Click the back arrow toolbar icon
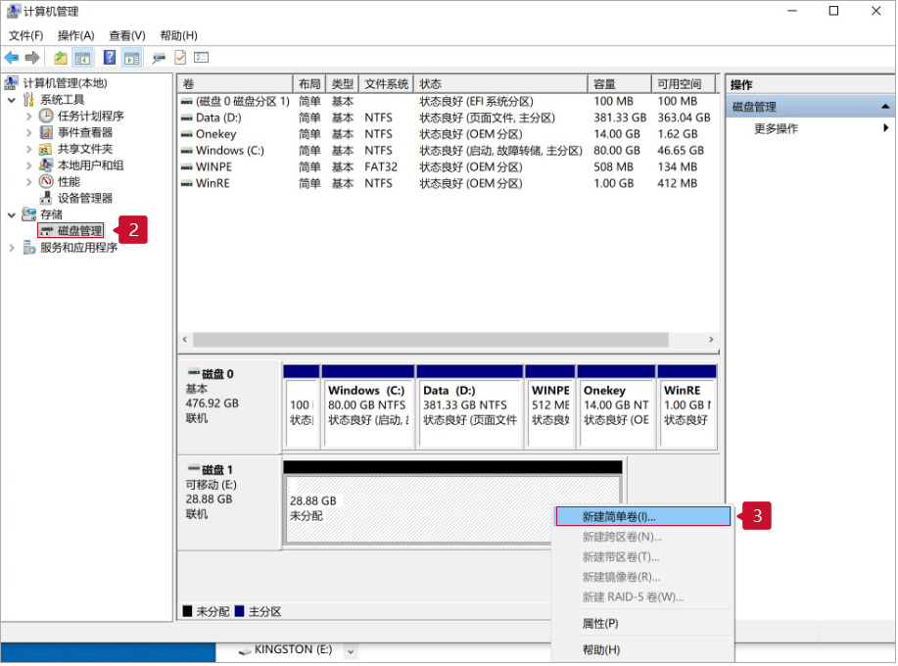898x666 pixels. [12, 58]
